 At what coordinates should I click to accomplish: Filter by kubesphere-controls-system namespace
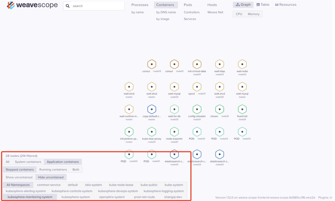72,191
